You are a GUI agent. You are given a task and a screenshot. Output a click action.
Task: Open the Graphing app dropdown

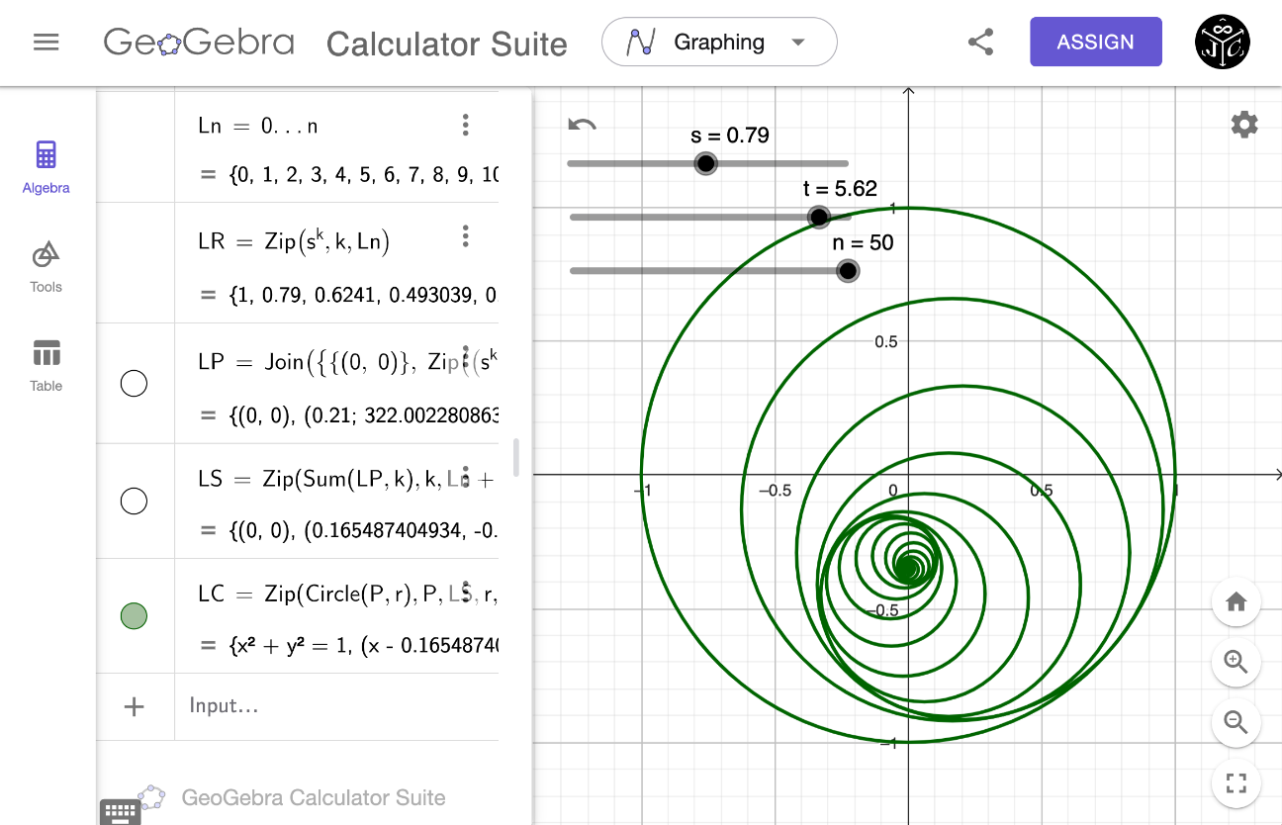[x=719, y=43]
